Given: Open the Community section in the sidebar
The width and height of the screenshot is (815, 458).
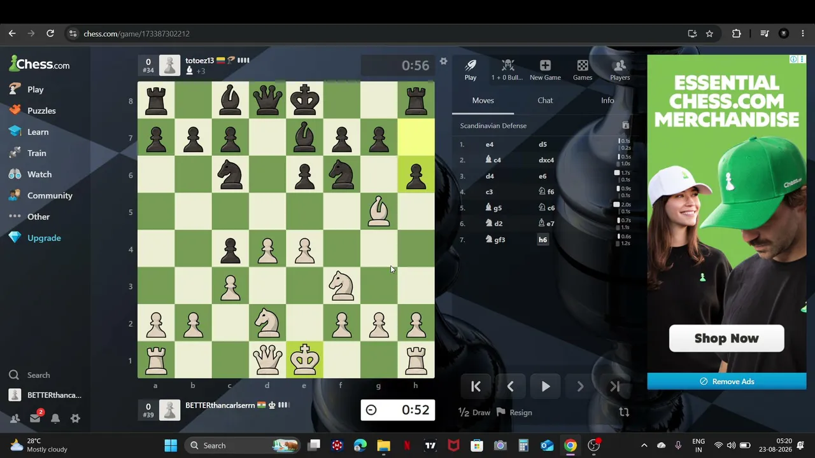Looking at the screenshot, I should tap(41, 195).
